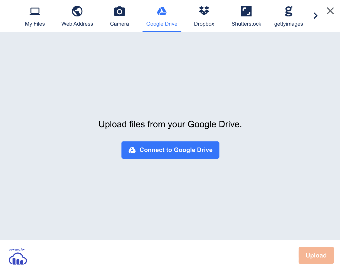Screen dimensions: 340x270
Task: Click the gettyimages g icon
Action: (x=289, y=11)
